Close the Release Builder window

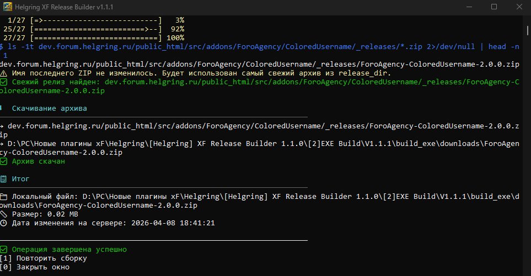(x=519, y=7)
